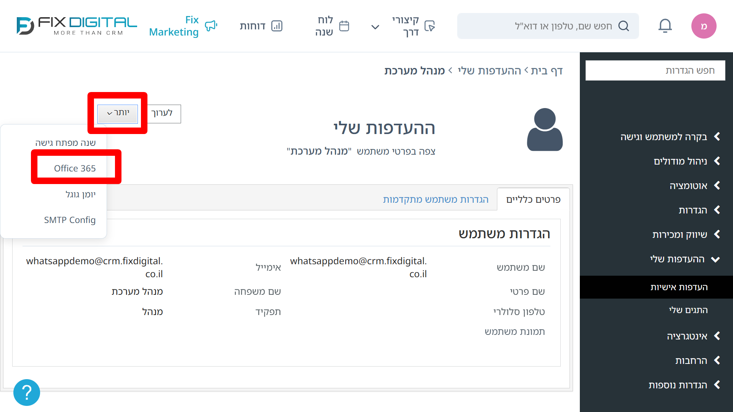Viewport: 733px width, 412px height.
Task: Open the יותר dropdown button
Action: pyautogui.click(x=118, y=113)
